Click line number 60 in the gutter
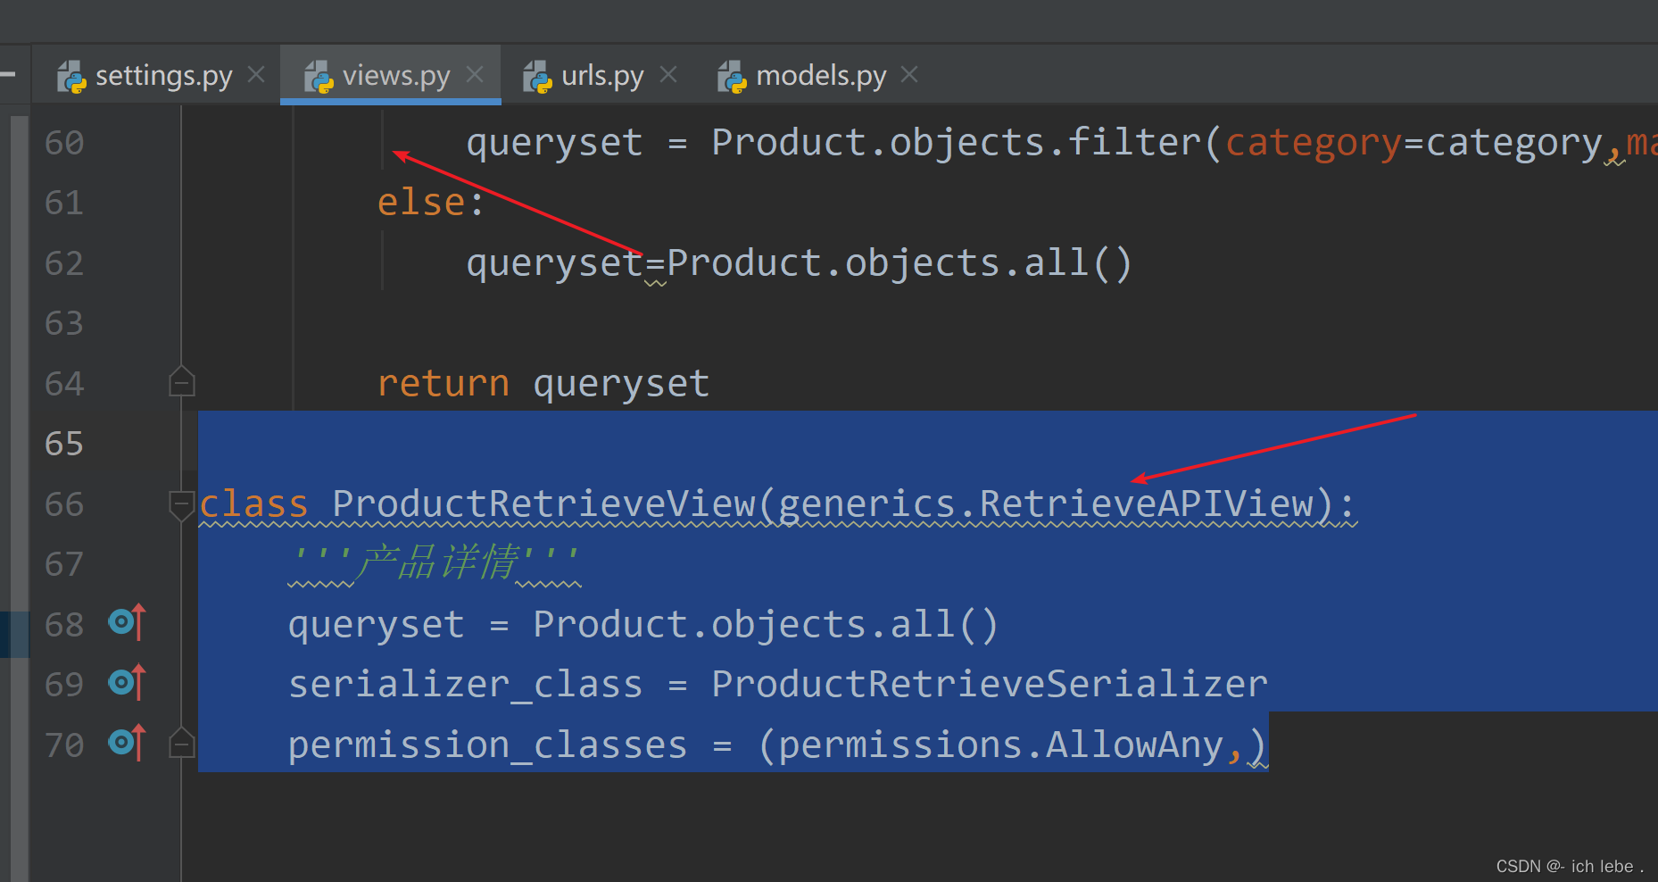 (x=64, y=143)
